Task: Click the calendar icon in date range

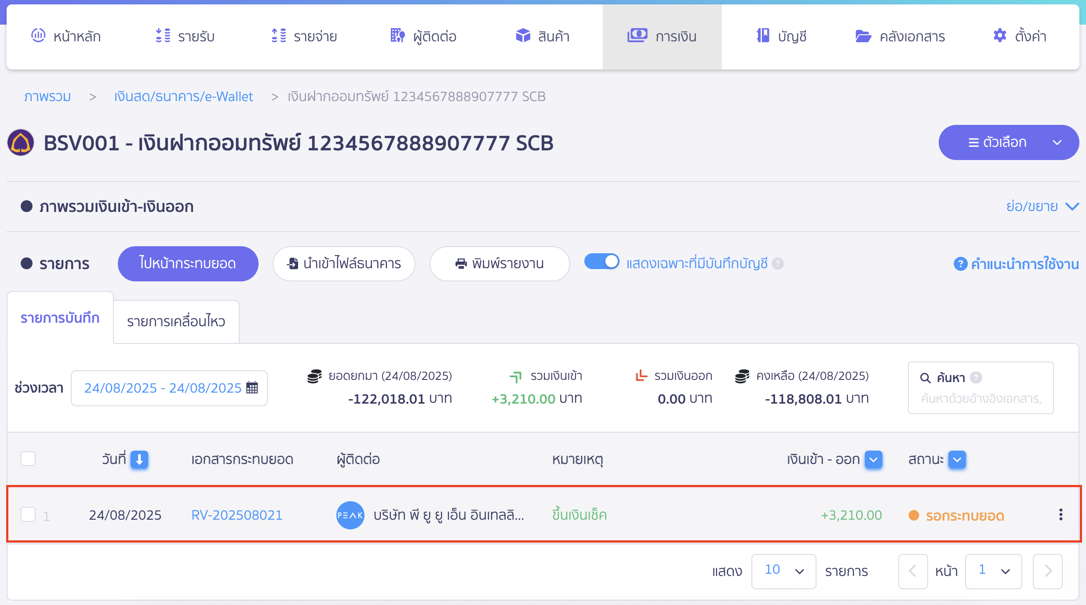Action: click(x=252, y=387)
